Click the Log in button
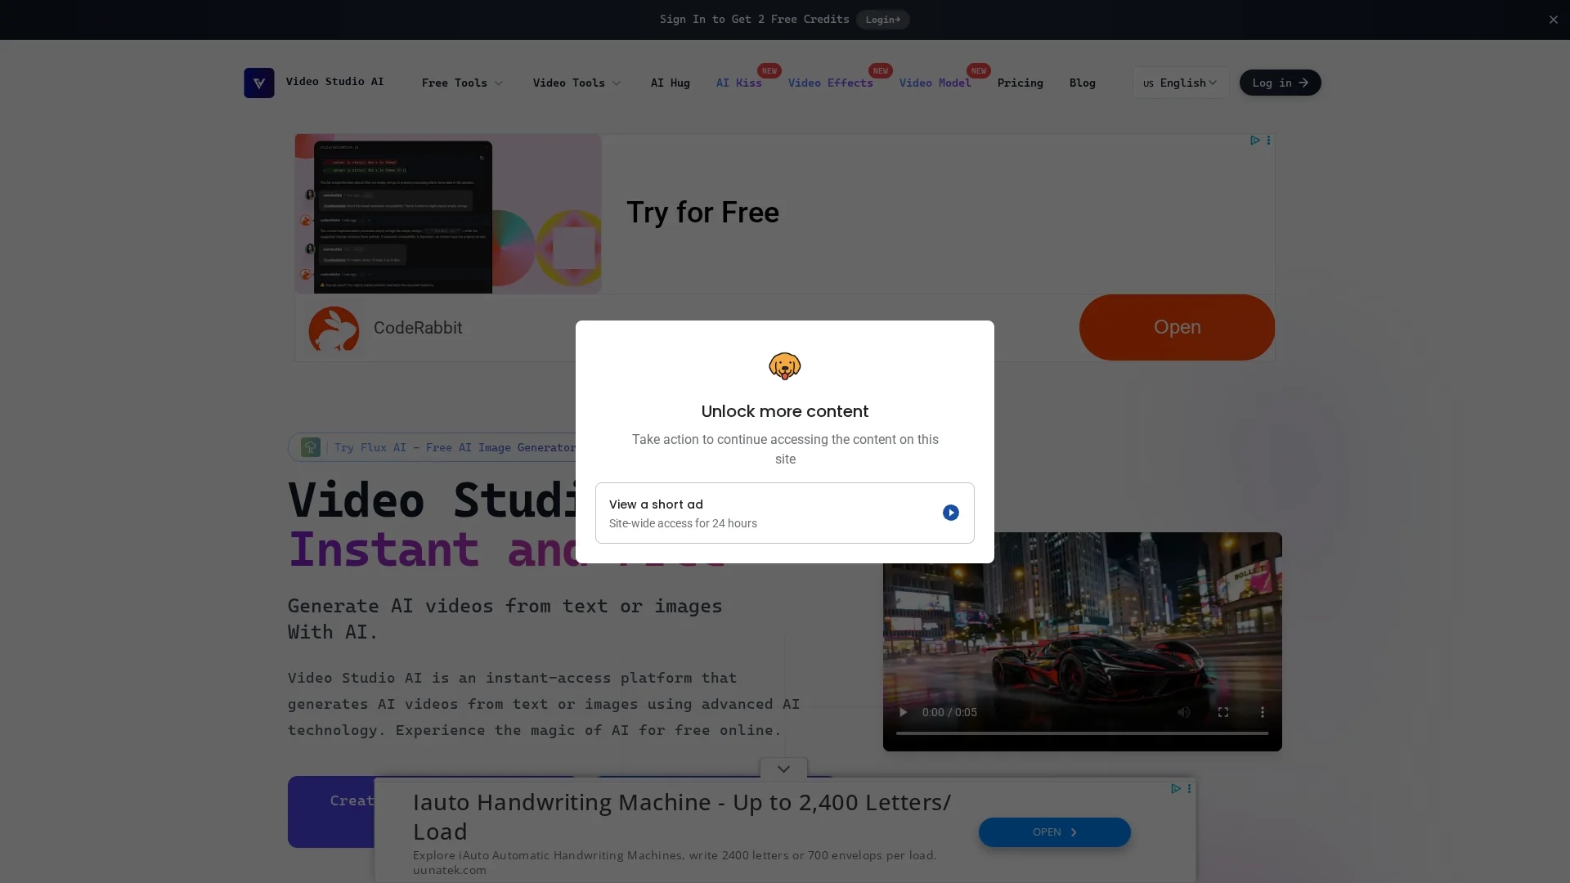The height and width of the screenshot is (883, 1570). point(1280,83)
